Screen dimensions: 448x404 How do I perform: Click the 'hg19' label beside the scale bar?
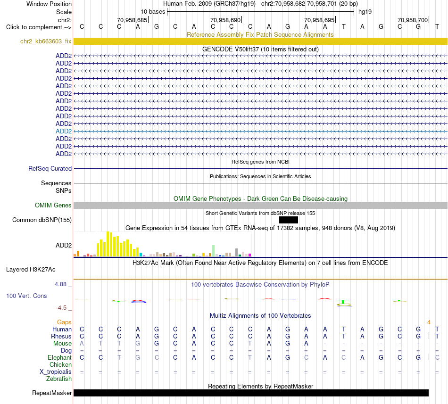click(x=365, y=12)
